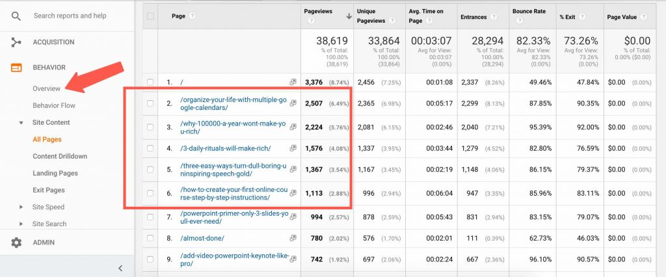Select Landing Pages in sidebar
The height and width of the screenshot is (277, 666).
click(x=55, y=174)
